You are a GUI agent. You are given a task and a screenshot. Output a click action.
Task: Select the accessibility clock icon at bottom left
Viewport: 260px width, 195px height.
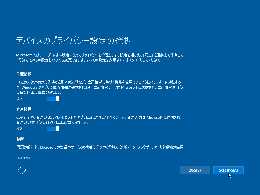(22, 170)
